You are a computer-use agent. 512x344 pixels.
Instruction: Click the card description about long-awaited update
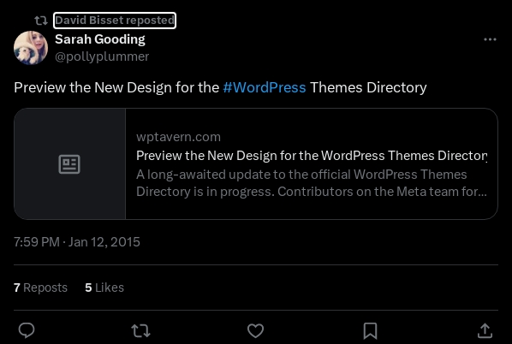pos(312,183)
